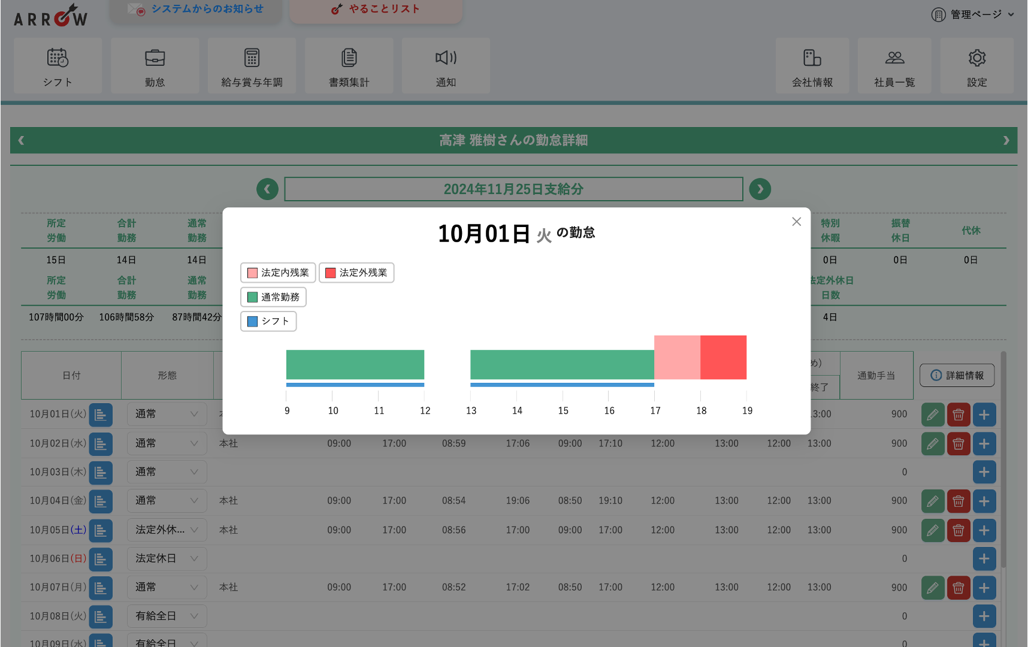Toggle 法定外残業 legend item
The image size is (1028, 647).
click(356, 273)
